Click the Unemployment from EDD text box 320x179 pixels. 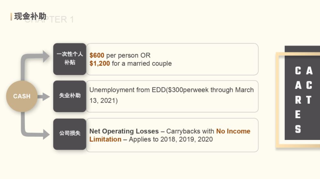172,96
